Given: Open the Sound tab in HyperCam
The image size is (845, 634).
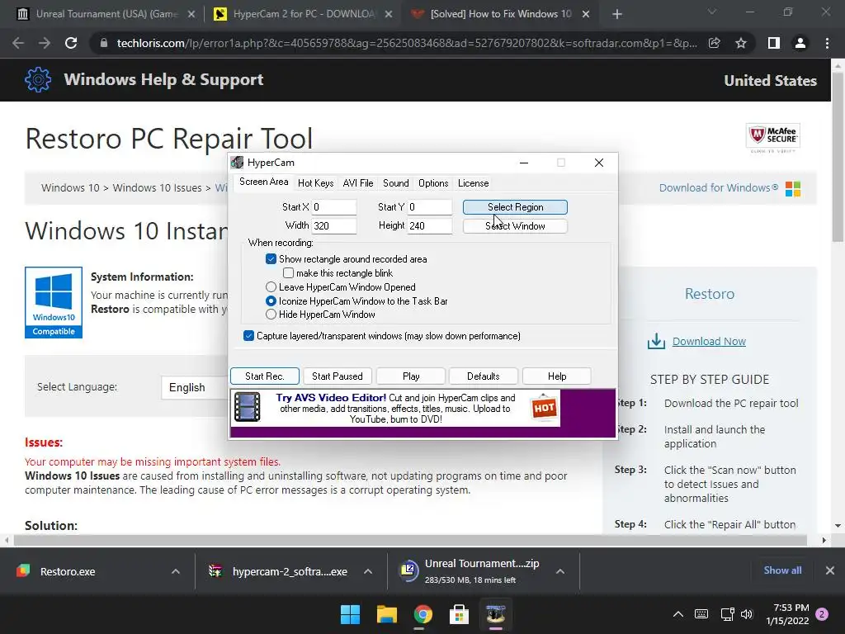Looking at the screenshot, I should [395, 183].
